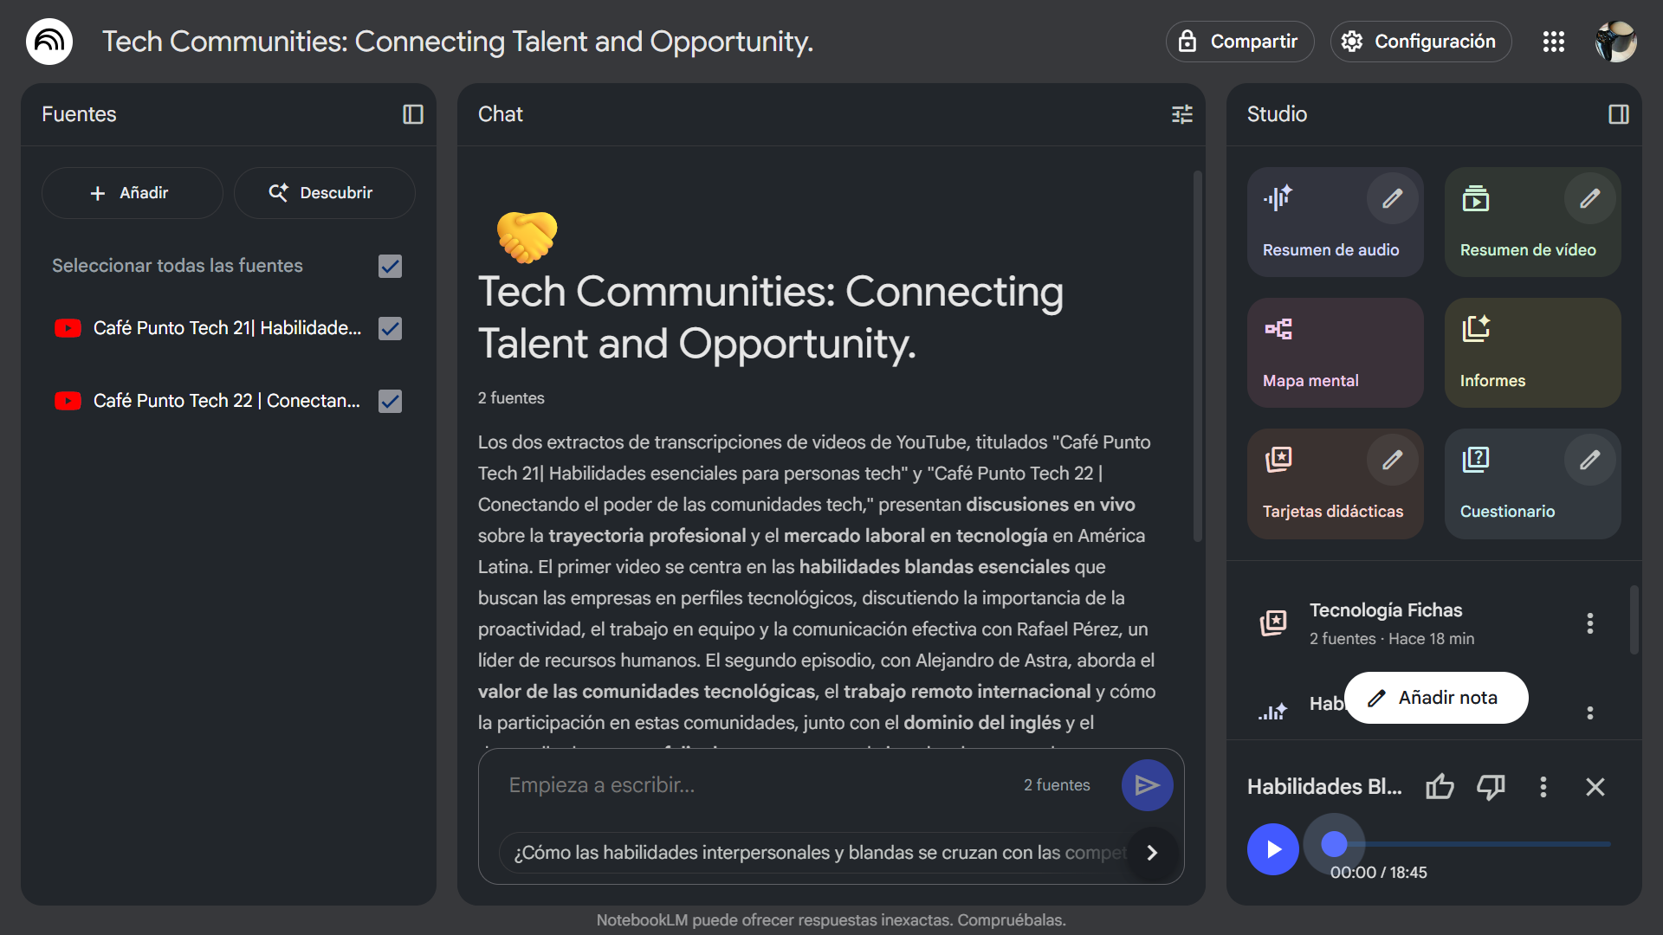Show next suggested question arrow

[1152, 853]
